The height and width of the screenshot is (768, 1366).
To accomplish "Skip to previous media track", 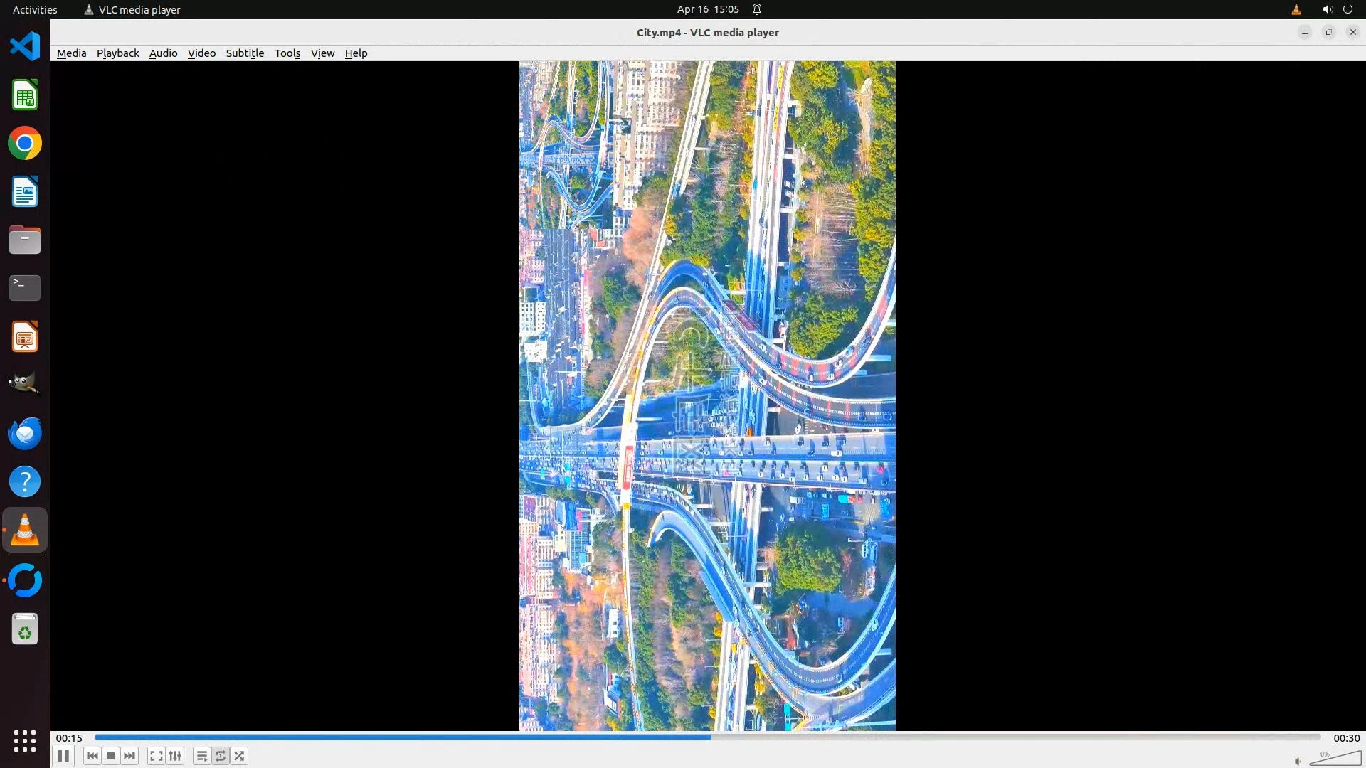I will [x=92, y=756].
